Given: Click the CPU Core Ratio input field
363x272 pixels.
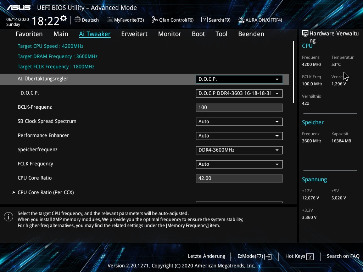Looking at the screenshot, I should point(239,178).
